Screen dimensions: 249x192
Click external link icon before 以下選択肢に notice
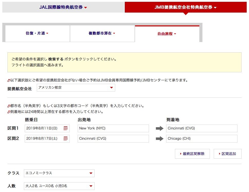(9, 80)
